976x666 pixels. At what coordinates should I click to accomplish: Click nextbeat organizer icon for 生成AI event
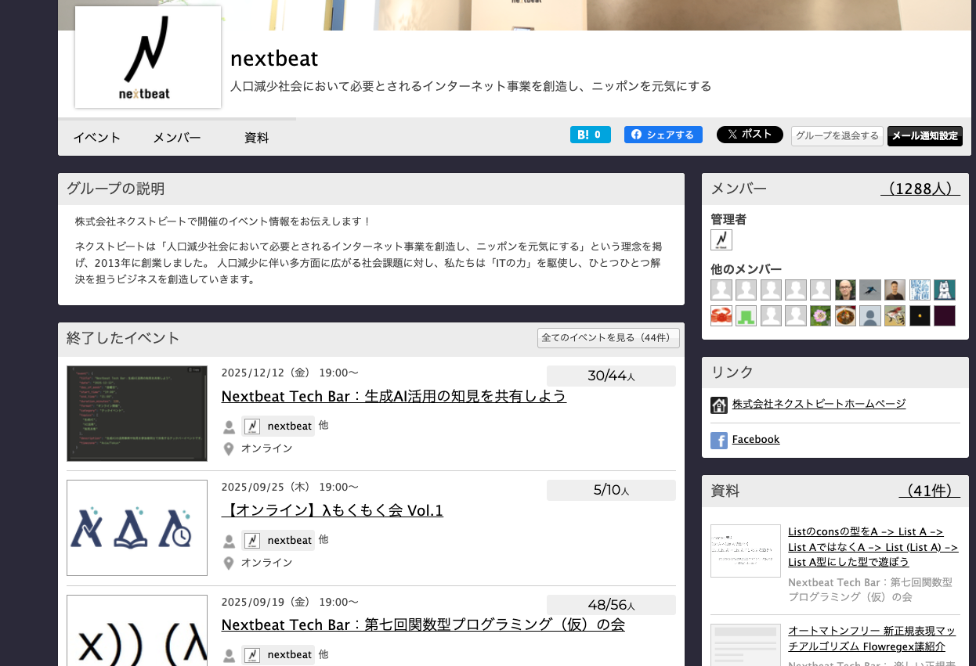coord(252,426)
